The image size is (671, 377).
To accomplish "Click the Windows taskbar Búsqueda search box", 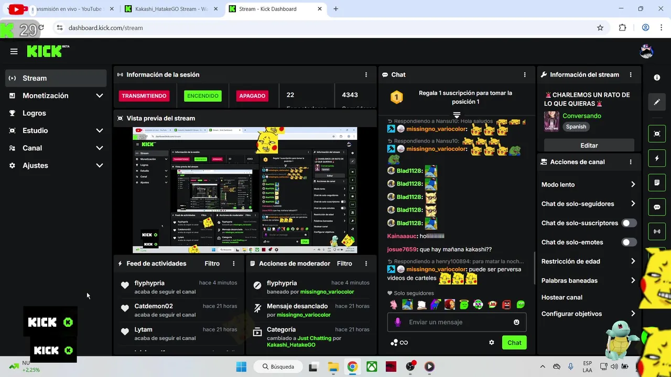I will (x=278, y=367).
